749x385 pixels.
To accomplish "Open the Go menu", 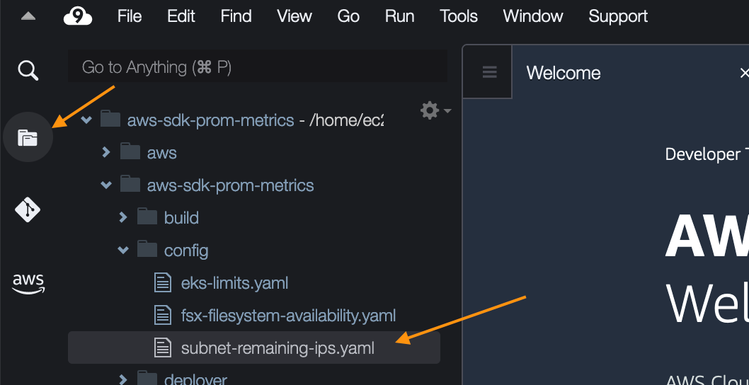I will click(x=348, y=16).
